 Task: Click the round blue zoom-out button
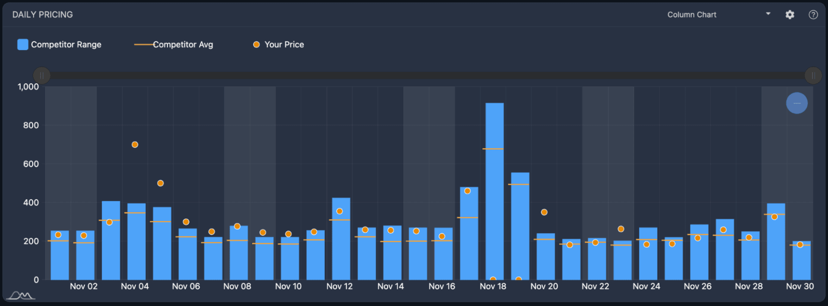point(797,103)
